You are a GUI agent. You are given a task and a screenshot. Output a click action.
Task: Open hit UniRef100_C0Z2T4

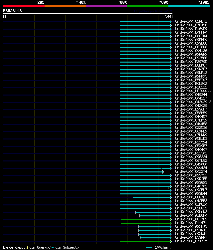pyautogui.click(x=191, y=172)
